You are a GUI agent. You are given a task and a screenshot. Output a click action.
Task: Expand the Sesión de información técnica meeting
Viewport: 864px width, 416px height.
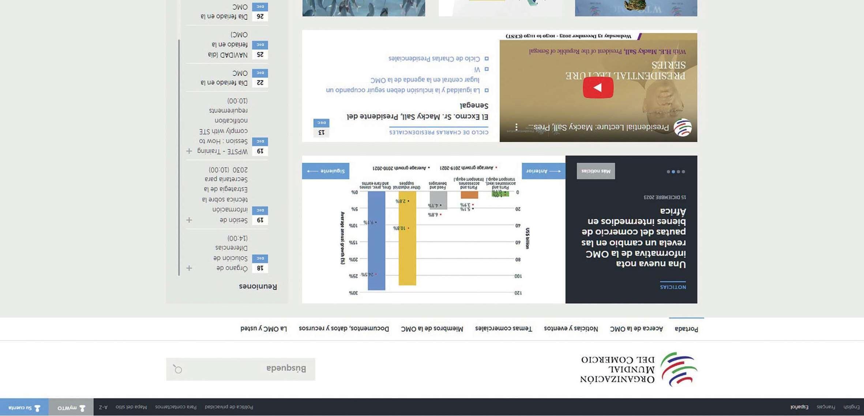[189, 220]
